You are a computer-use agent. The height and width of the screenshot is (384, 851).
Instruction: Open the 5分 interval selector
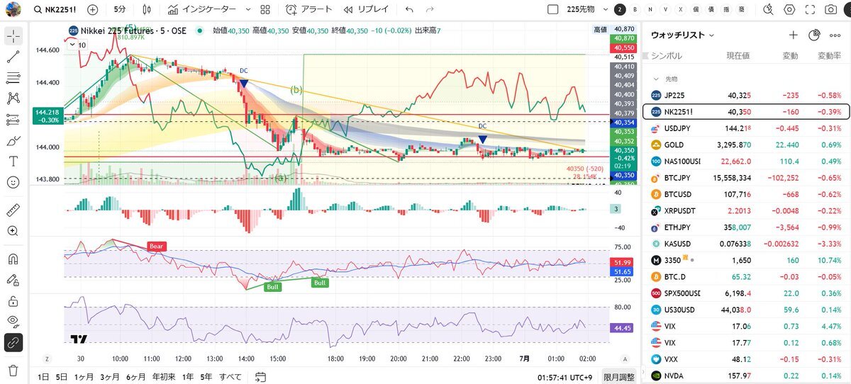[x=120, y=10]
